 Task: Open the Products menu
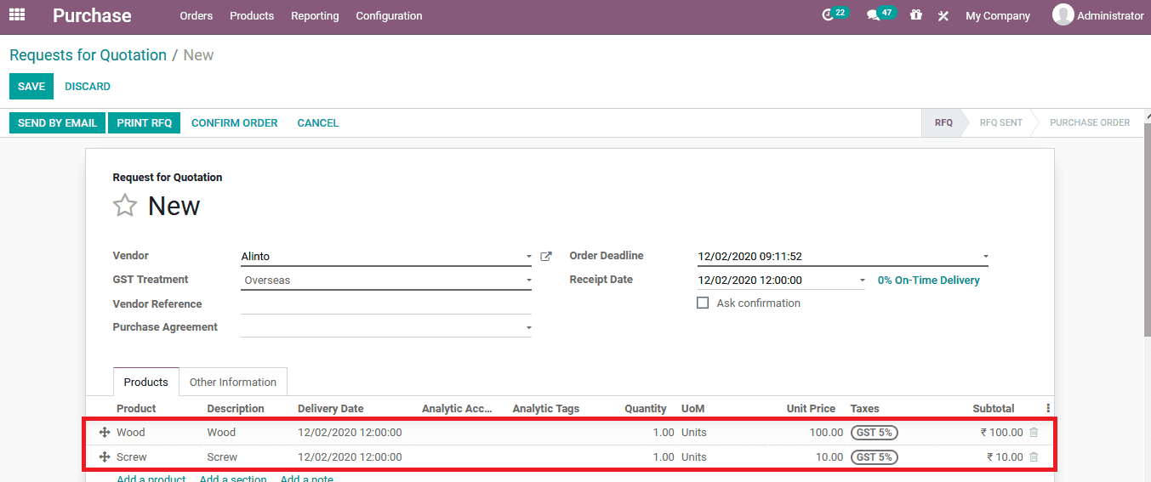click(x=252, y=15)
